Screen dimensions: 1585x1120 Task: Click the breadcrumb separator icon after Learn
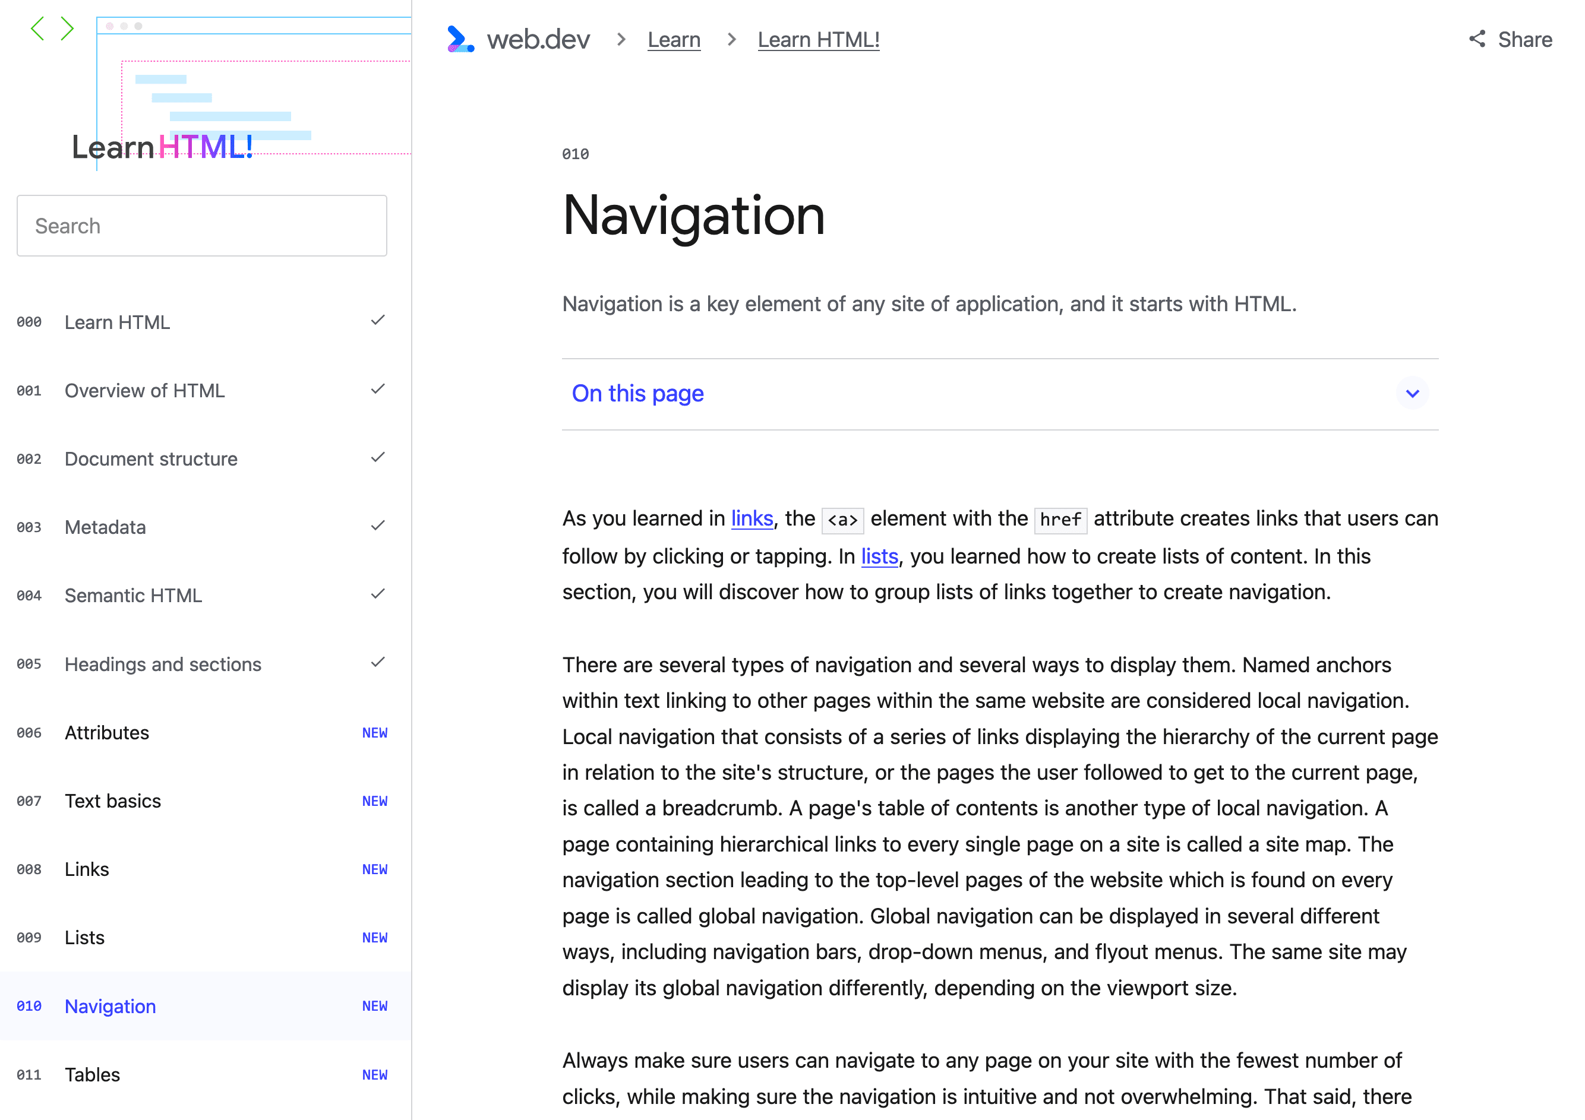click(x=730, y=40)
